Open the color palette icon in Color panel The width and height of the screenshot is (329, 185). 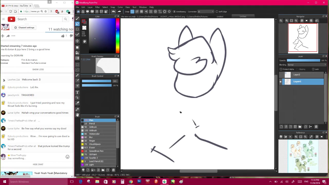[x=85, y=41]
